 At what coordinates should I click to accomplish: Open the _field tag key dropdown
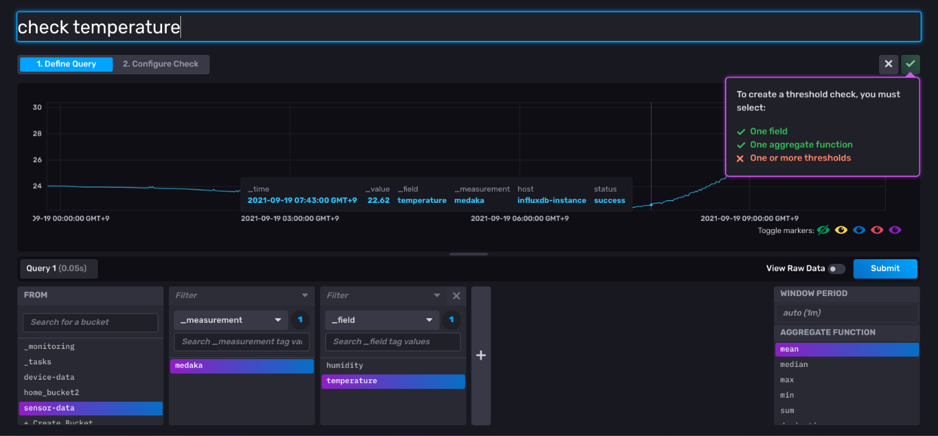pos(383,320)
